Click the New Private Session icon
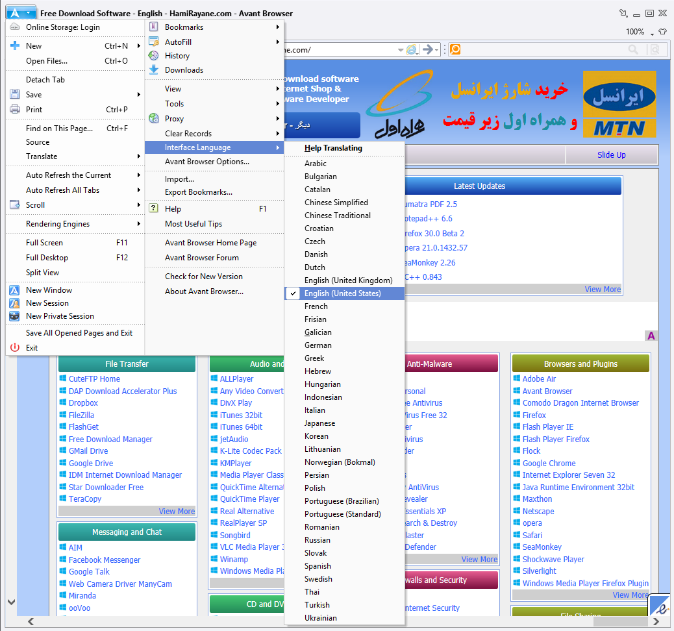This screenshot has width=674, height=631. 14,316
